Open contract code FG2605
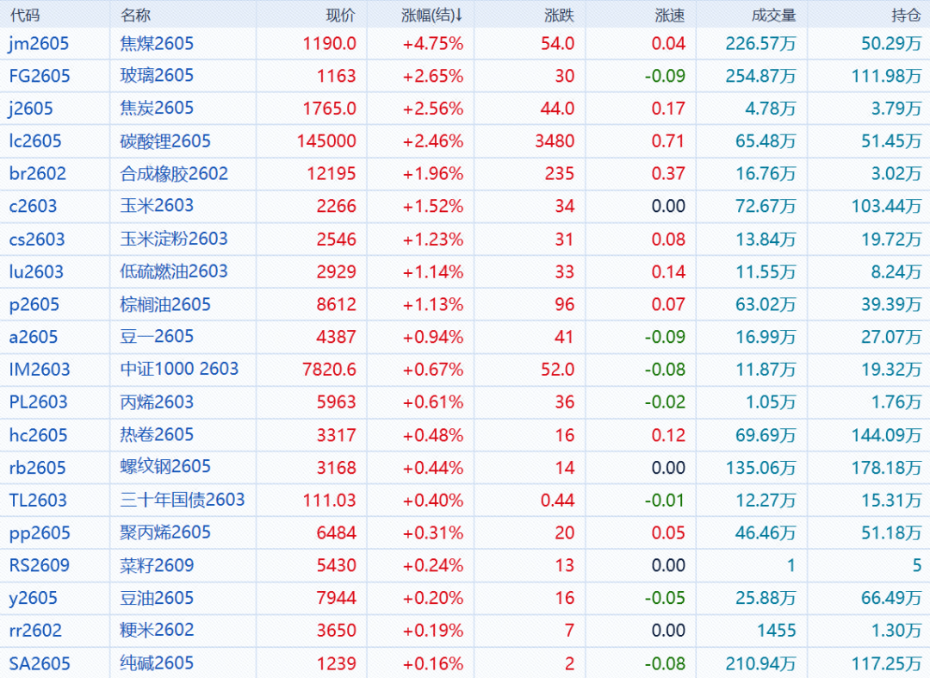 coord(40,76)
